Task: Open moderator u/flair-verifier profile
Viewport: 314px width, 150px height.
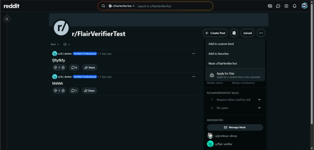Action: tap(224, 144)
